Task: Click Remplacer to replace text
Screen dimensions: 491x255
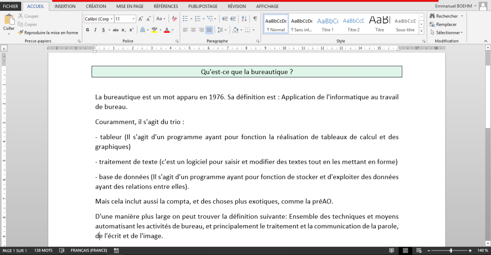Action: [443, 24]
